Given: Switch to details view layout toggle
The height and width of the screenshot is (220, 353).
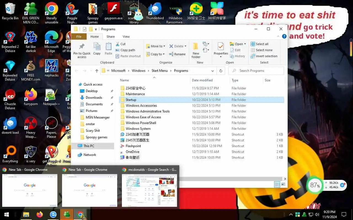Looking at the screenshot, I should [x=277, y=184].
